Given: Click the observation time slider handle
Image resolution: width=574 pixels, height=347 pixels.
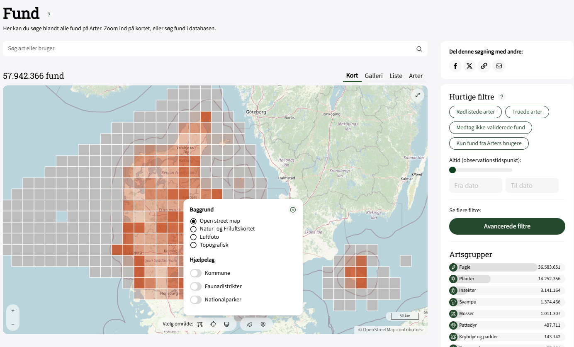Looking at the screenshot, I should [x=452, y=170].
